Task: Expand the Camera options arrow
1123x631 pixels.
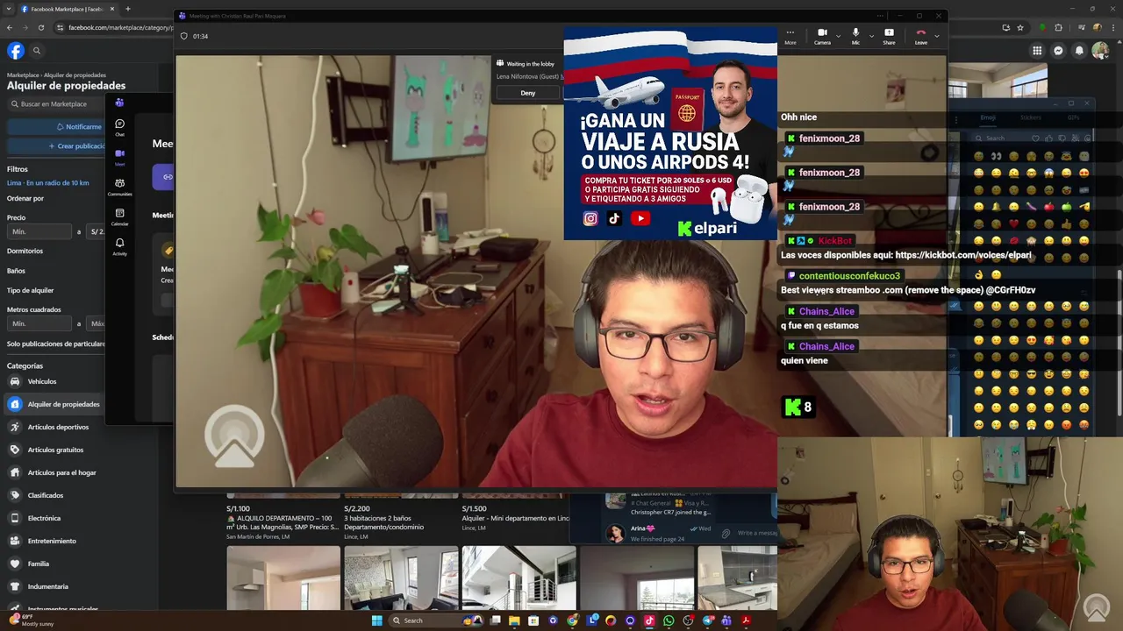Action: pos(838,36)
